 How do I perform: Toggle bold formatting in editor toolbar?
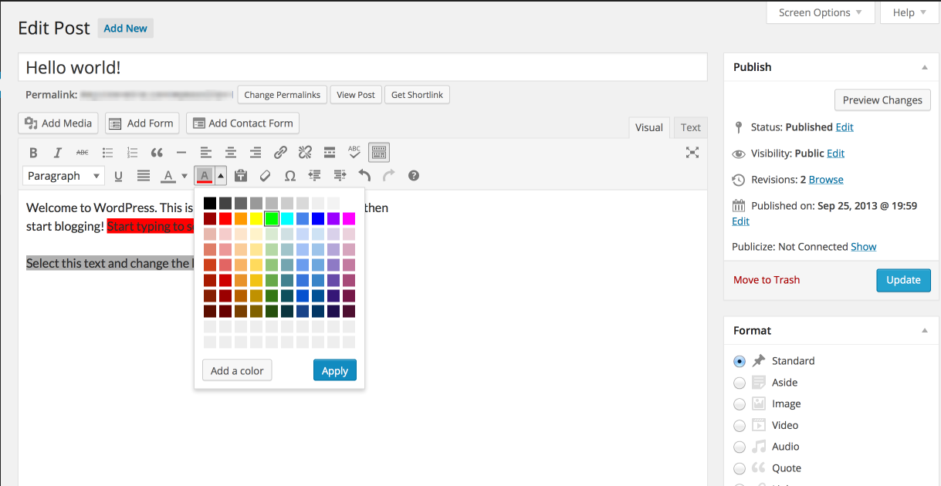coord(33,152)
